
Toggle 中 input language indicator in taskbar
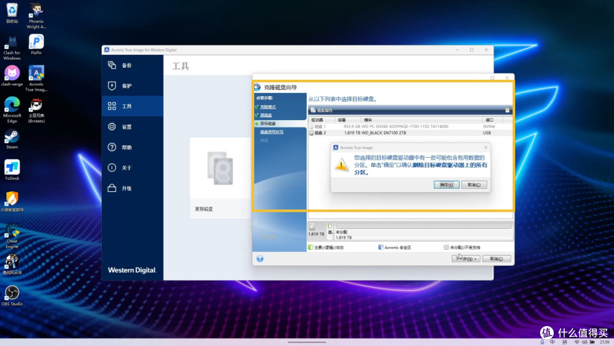[x=553, y=342]
